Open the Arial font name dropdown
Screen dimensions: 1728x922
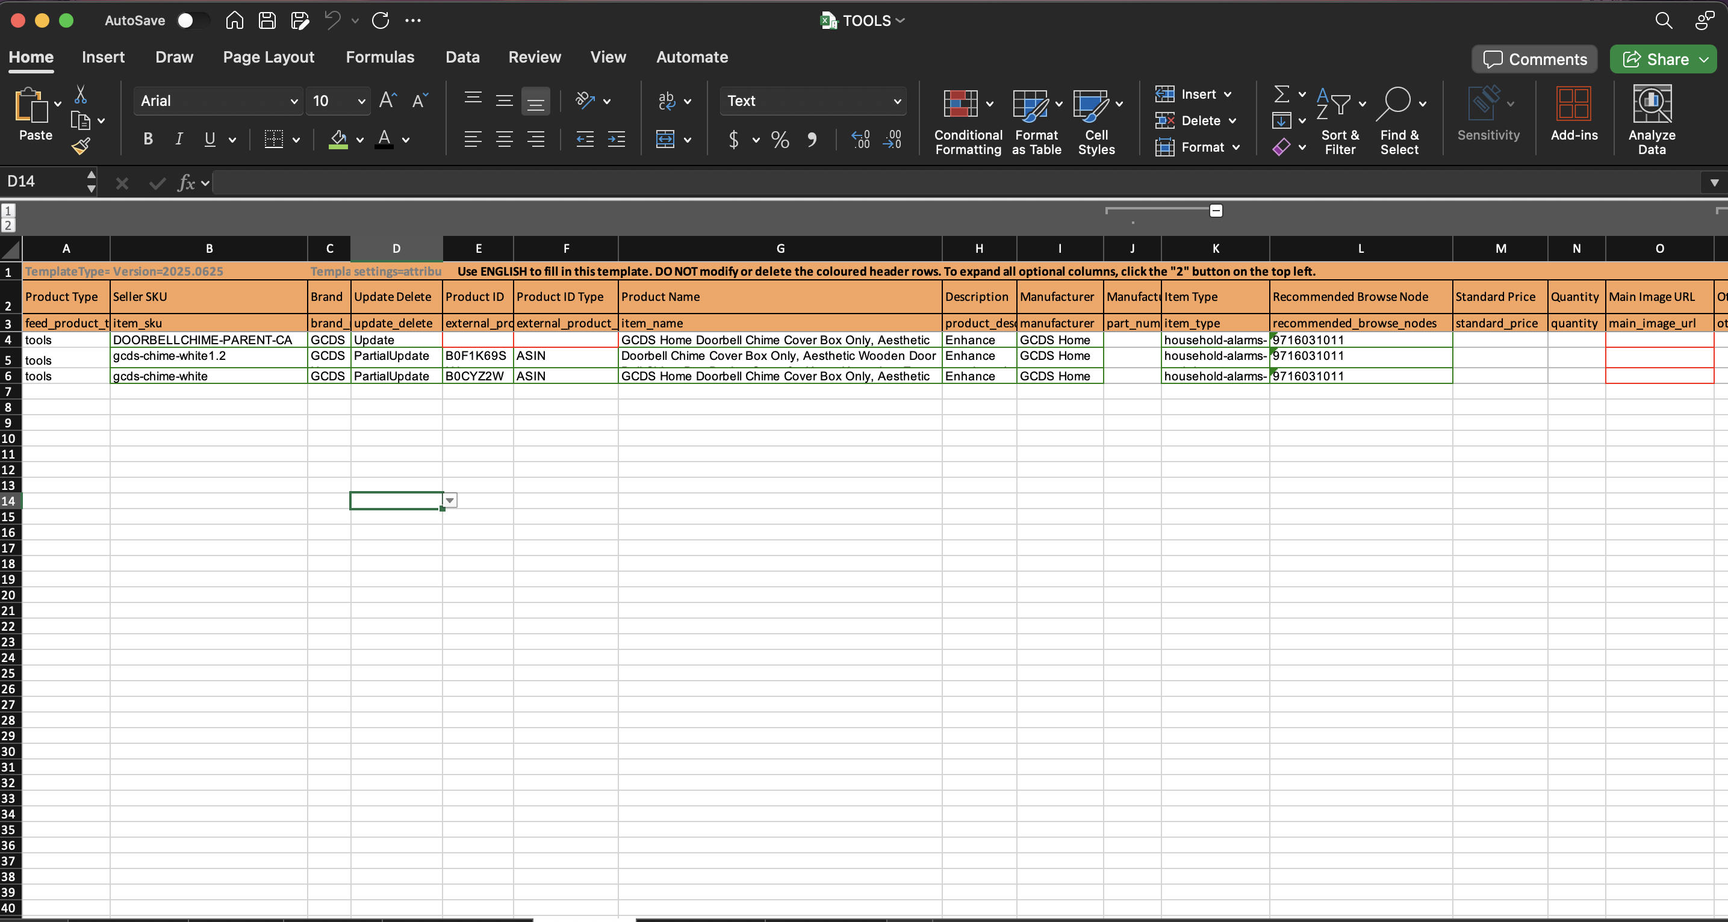coord(293,101)
